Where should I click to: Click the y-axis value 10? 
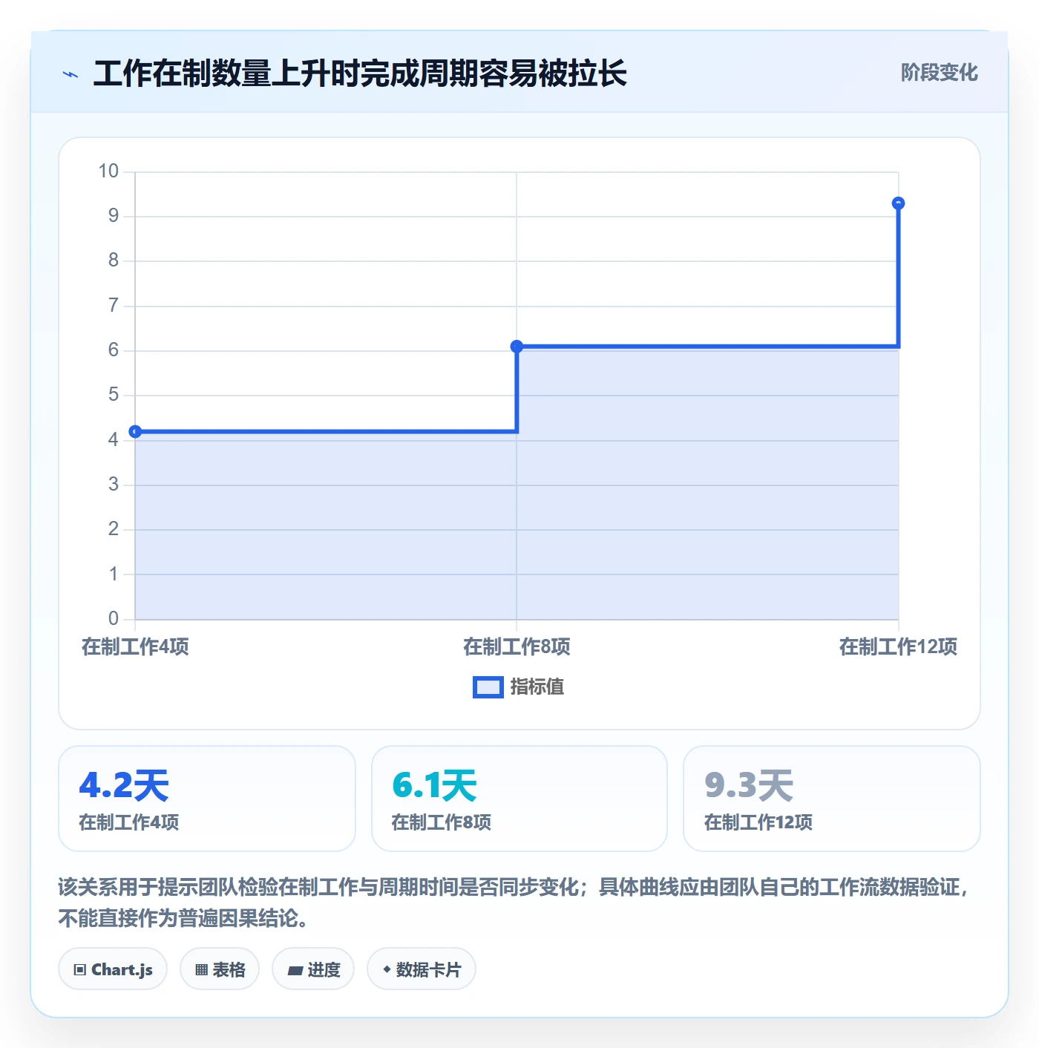108,171
